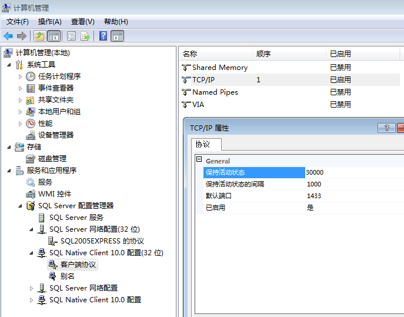Image resolution: width=404 pixels, height=317 pixels.
Task: Open the 操作(A) menu
Action: 50,22
